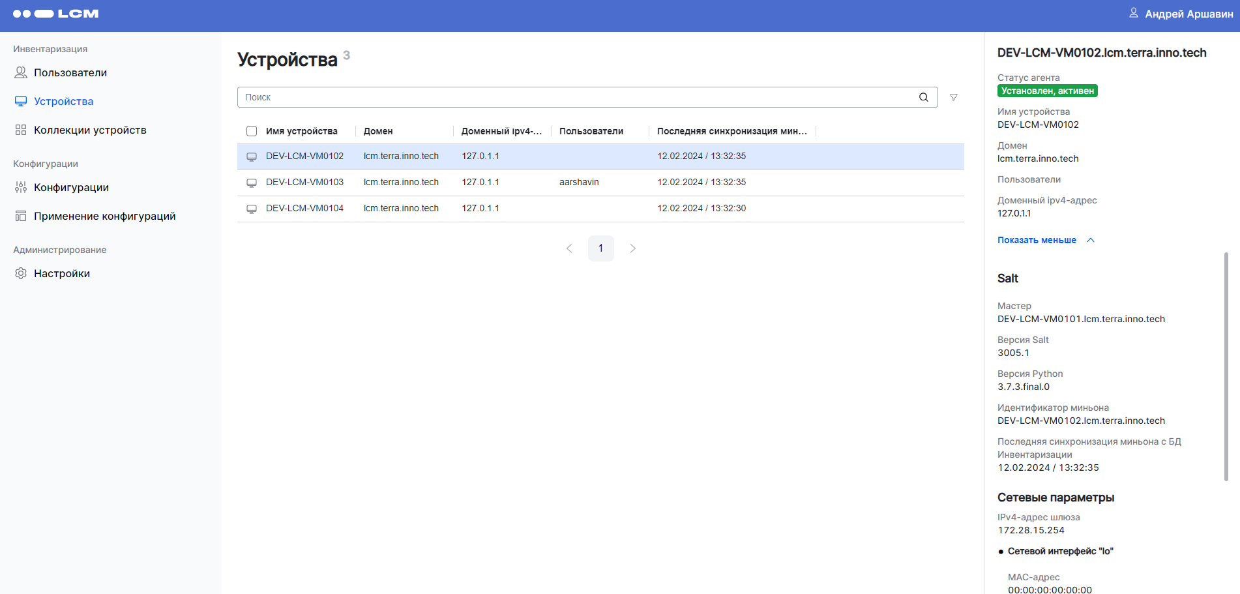
Task: Go to previous page arrow
Action: (x=569, y=248)
